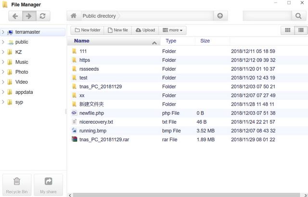This screenshot has width=308, height=197.
Task: Sort by the Name column header
Action: tap(114, 41)
